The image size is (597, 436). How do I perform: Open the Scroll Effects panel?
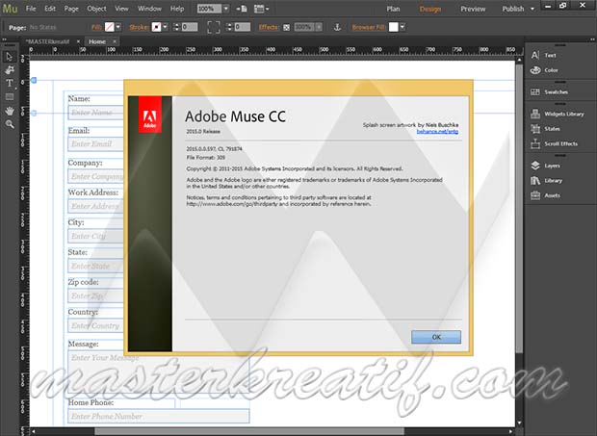(x=554, y=143)
